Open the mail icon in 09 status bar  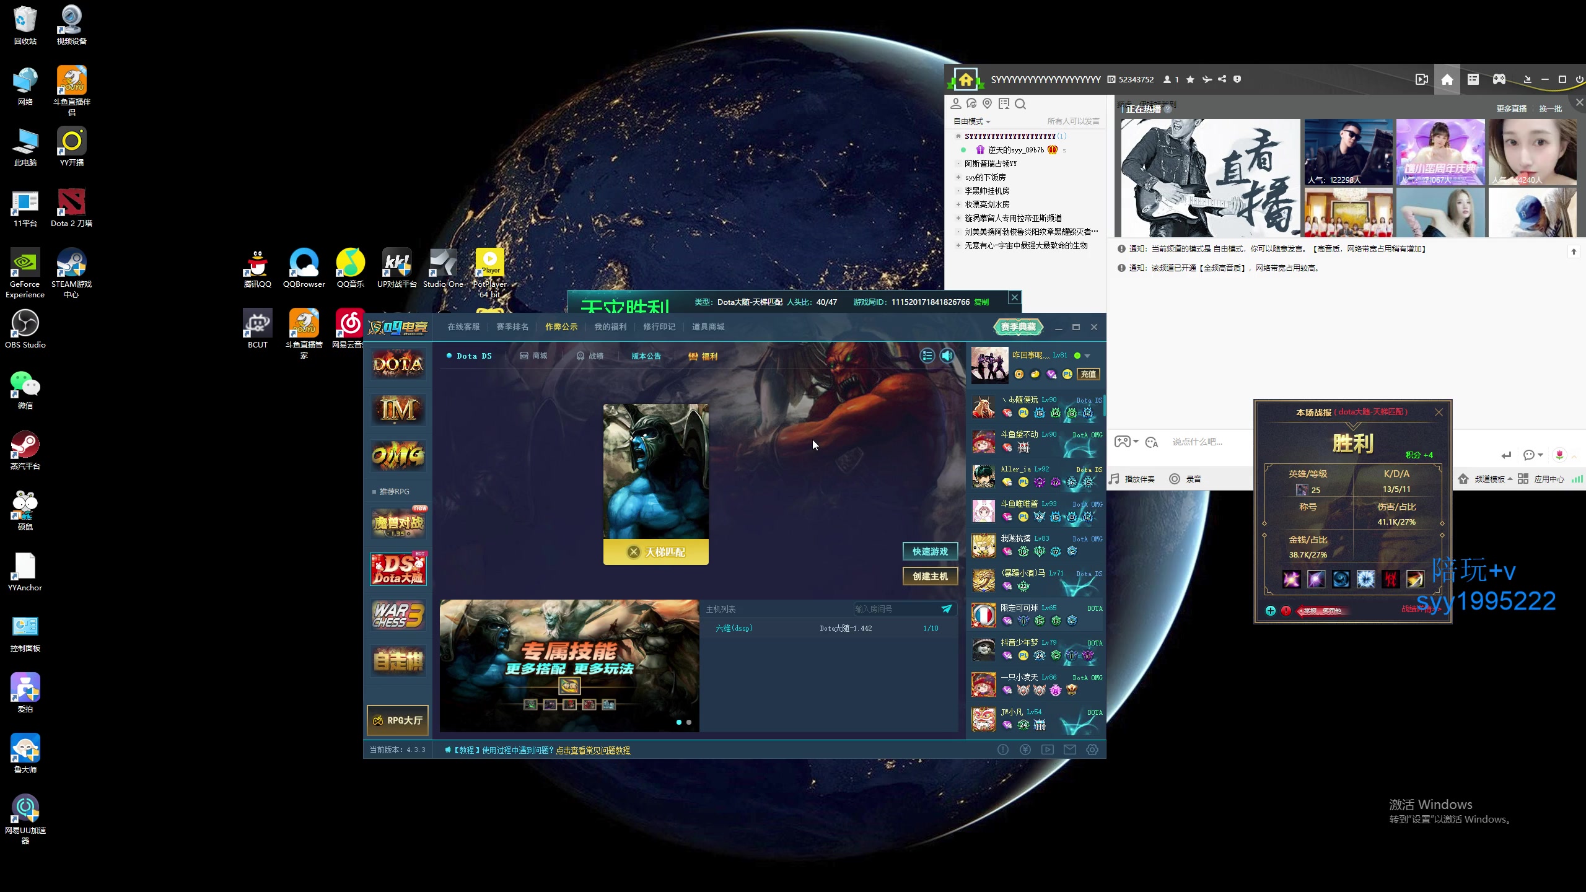point(1070,750)
